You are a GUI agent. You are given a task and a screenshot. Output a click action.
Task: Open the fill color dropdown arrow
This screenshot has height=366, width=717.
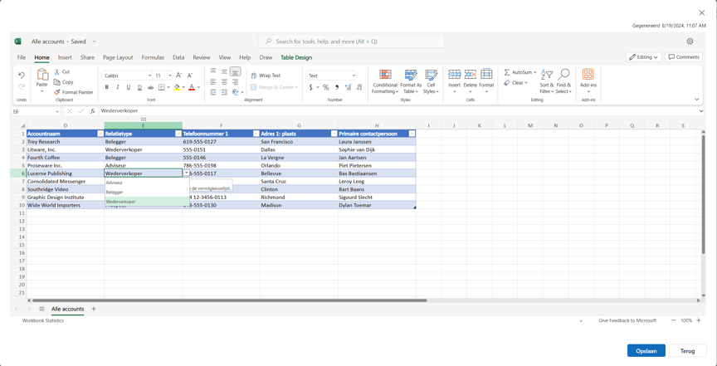point(184,87)
